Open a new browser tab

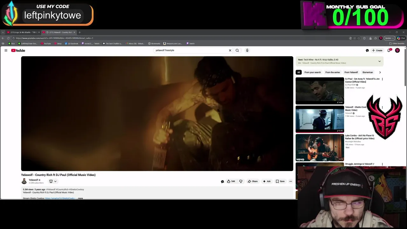79,32
